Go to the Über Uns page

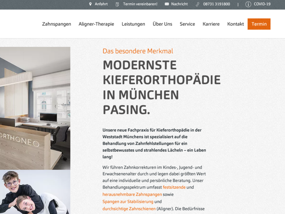click(162, 24)
